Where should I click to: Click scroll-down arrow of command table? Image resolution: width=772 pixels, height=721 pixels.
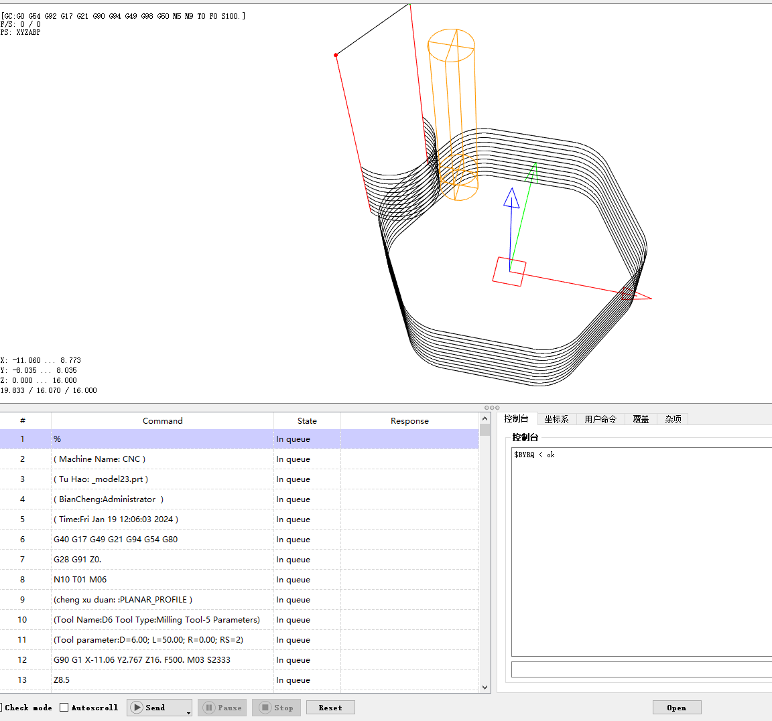pos(485,687)
